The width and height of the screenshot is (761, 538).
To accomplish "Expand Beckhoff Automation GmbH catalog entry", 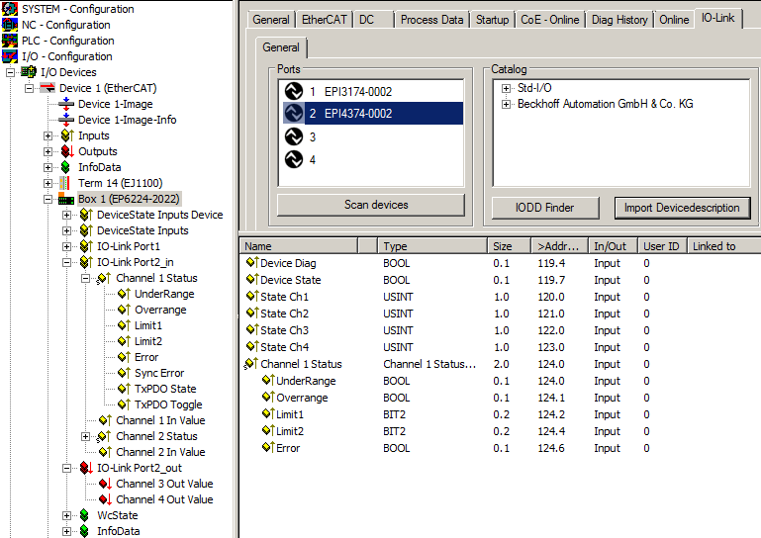I will click(507, 104).
